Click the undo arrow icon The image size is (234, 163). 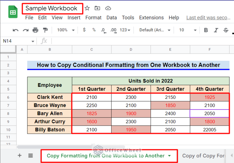click(x=15, y=30)
